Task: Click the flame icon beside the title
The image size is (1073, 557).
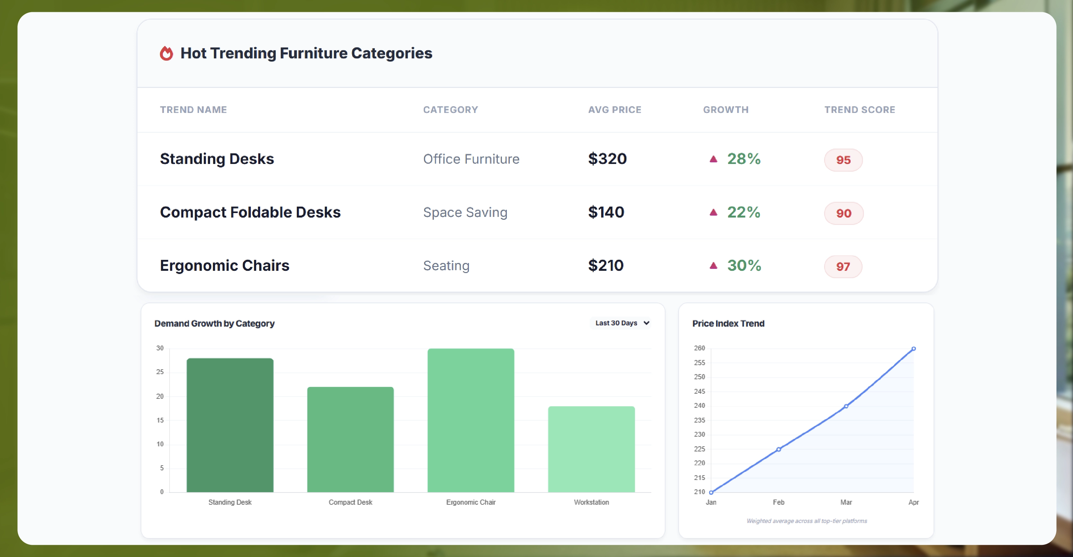Action: pyautogui.click(x=166, y=53)
